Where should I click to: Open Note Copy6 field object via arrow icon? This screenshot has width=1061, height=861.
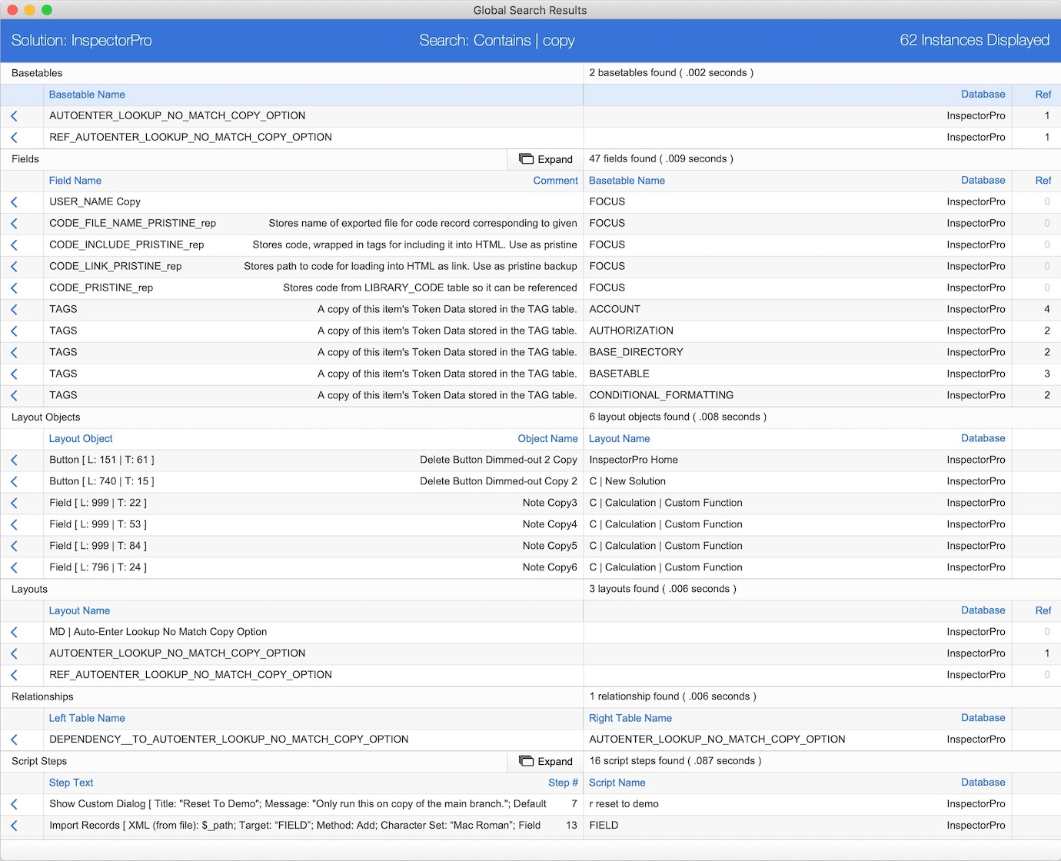14,568
